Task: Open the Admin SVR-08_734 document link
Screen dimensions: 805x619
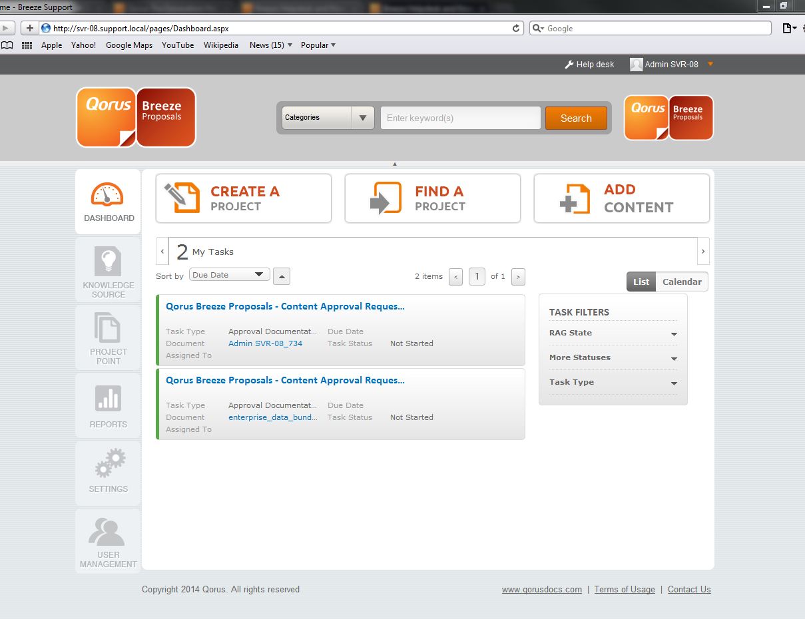Action: [x=265, y=343]
